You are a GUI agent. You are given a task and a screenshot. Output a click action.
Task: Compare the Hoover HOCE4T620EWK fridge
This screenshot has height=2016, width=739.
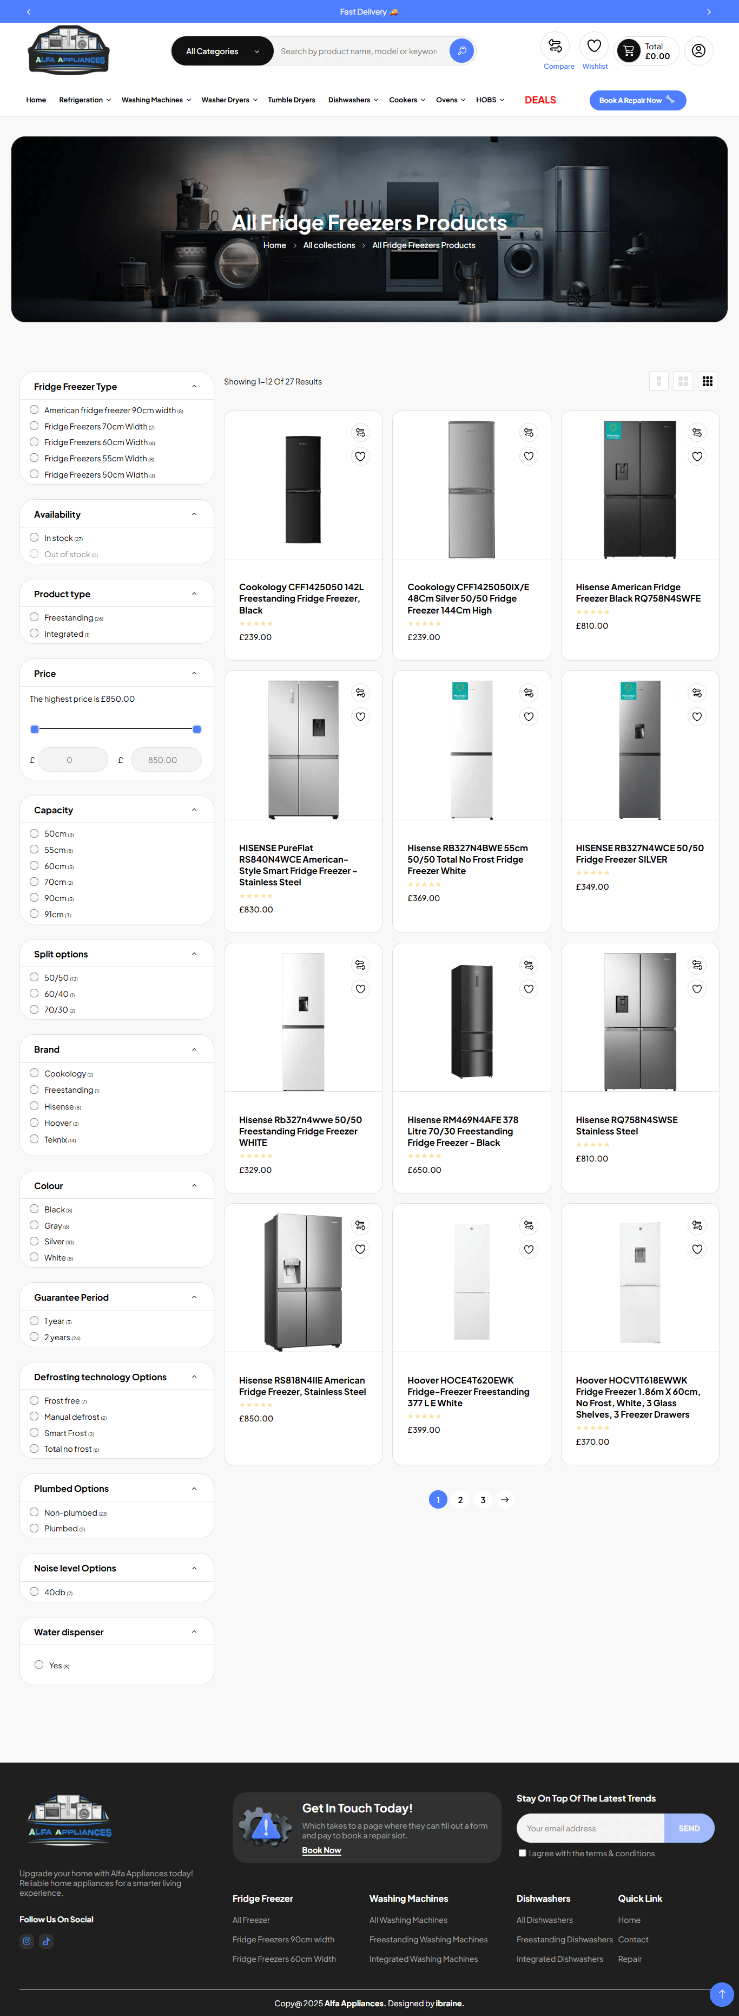click(529, 1225)
